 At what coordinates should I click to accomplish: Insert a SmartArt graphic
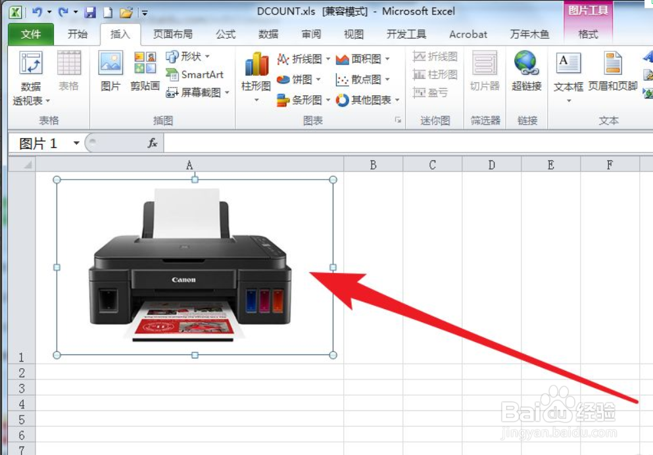click(195, 74)
